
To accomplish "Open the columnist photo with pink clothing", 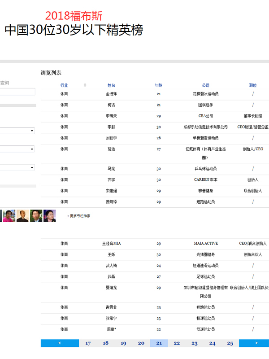I will point(9,216).
